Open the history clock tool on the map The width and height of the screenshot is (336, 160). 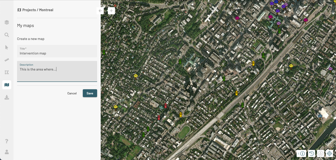(x=312, y=153)
